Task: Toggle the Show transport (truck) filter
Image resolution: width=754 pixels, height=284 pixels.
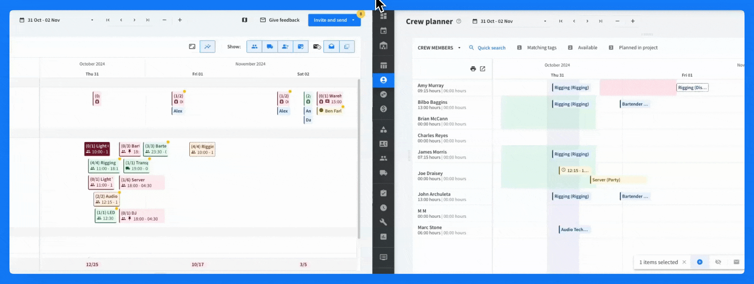Action: click(270, 47)
